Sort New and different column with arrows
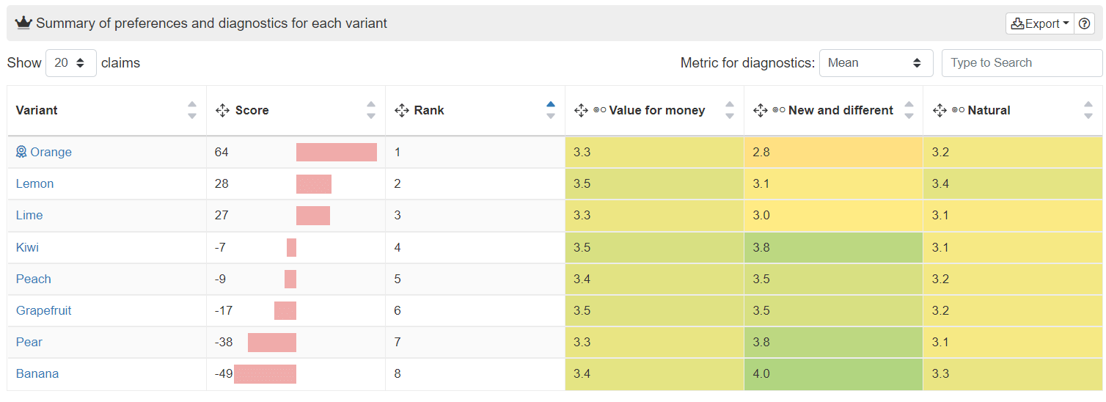1106x402 pixels. tap(909, 110)
